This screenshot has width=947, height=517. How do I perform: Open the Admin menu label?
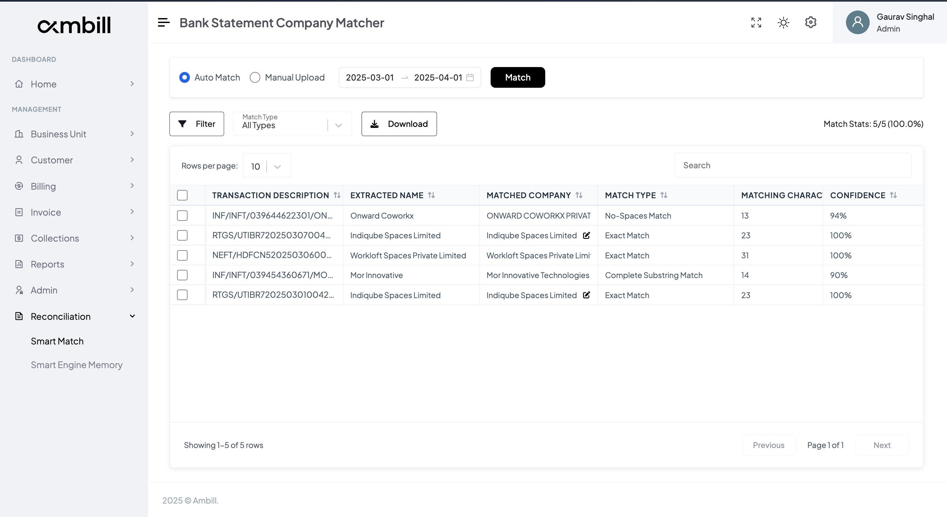44,290
